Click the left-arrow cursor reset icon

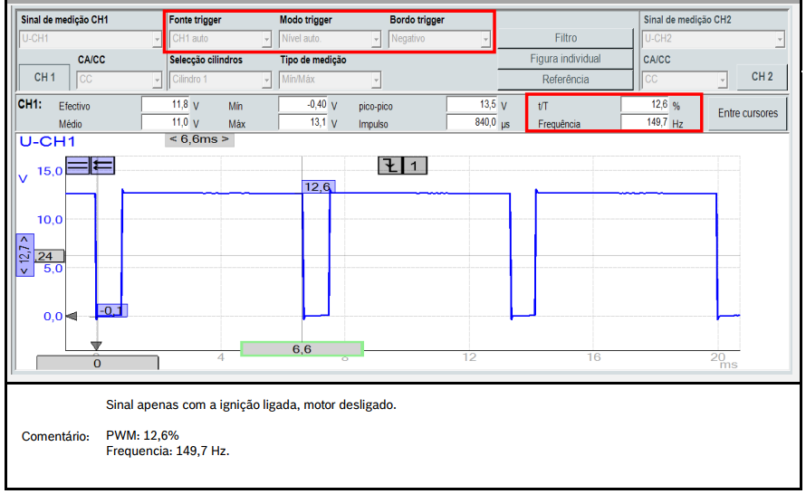click(x=102, y=165)
